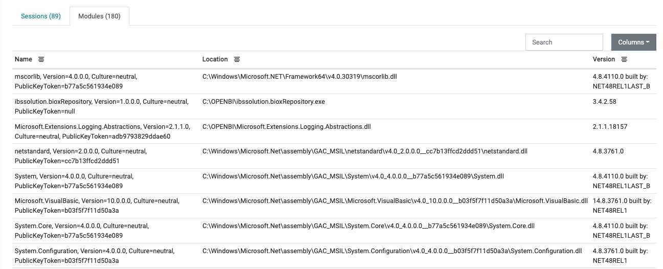Open the Version column filter menu icon

pos(624,59)
